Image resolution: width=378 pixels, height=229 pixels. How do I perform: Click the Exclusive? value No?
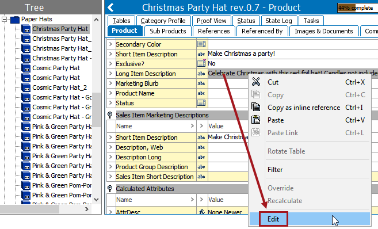click(x=212, y=63)
